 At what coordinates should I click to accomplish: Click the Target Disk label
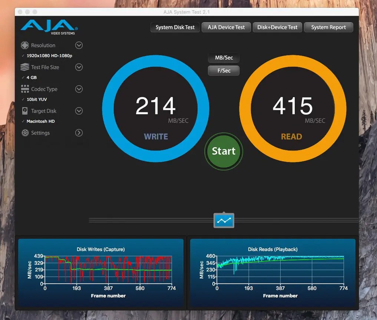pos(43,111)
